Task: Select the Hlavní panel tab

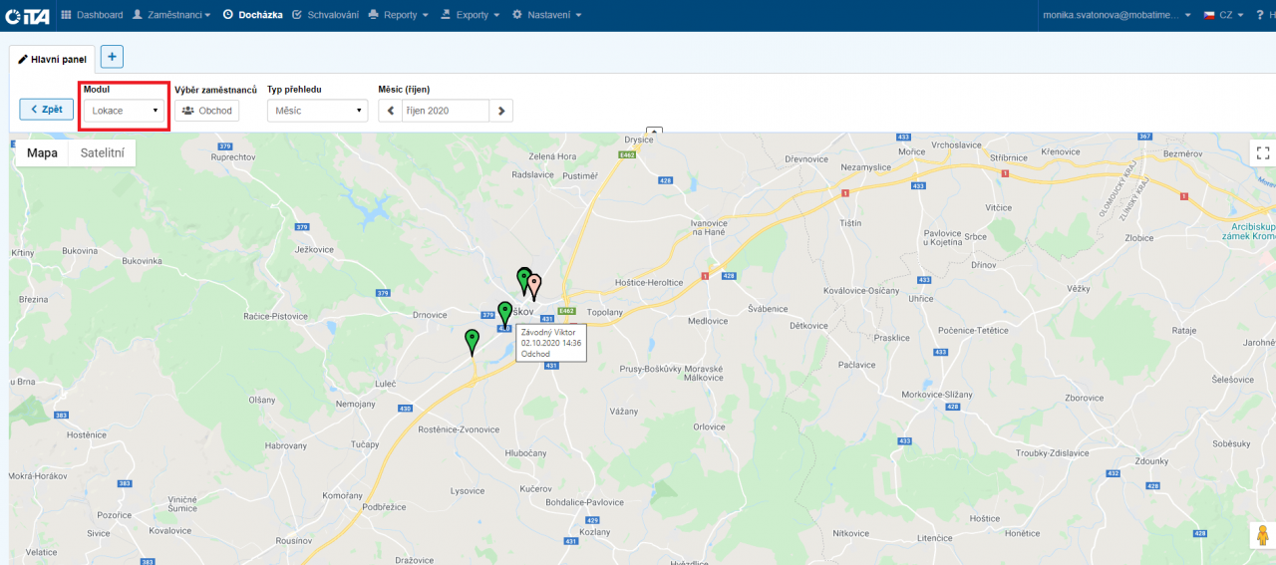Action: [x=53, y=59]
